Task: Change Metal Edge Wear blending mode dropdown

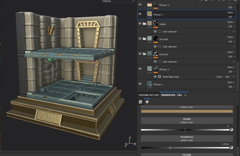Action: coord(220,77)
